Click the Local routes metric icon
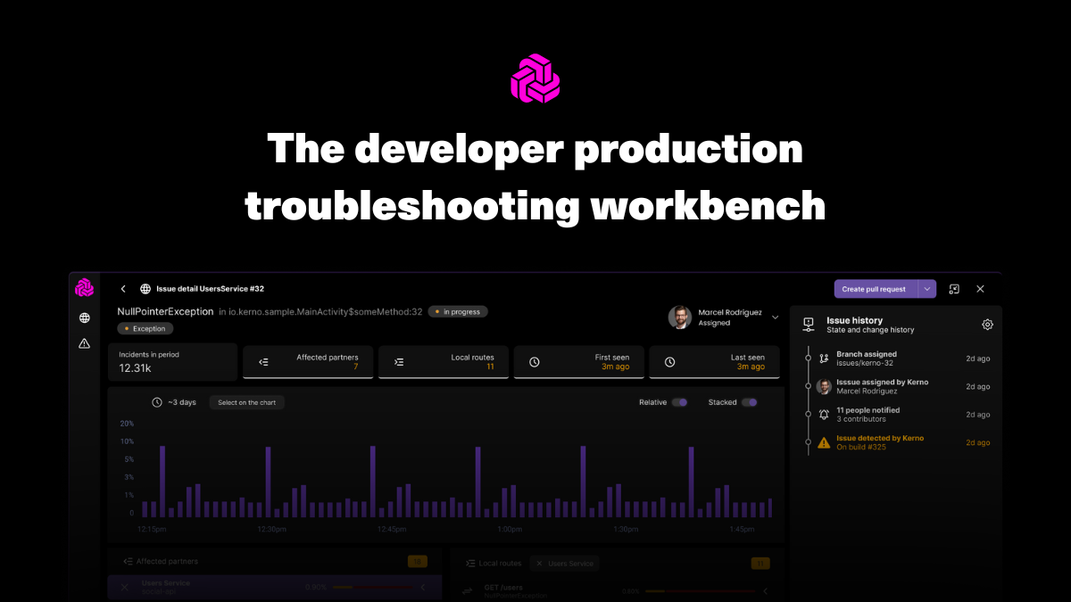Viewport: 1071px width, 602px height. [399, 361]
